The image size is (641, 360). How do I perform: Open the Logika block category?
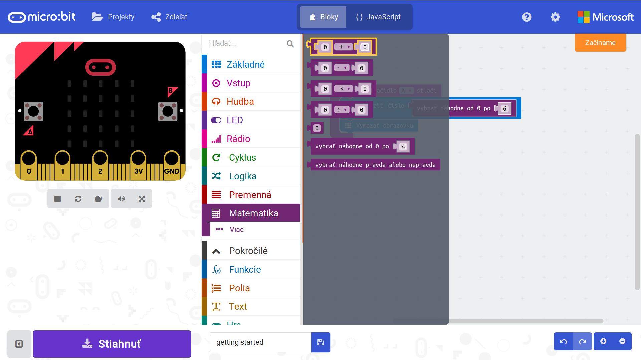(x=243, y=176)
